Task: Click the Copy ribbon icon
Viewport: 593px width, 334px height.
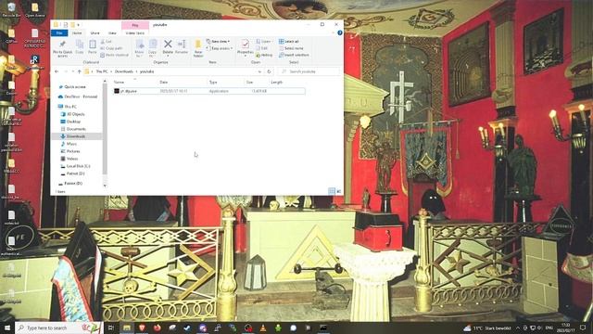Action: [80, 47]
